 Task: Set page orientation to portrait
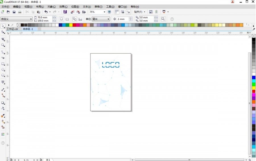click(x=61, y=19)
